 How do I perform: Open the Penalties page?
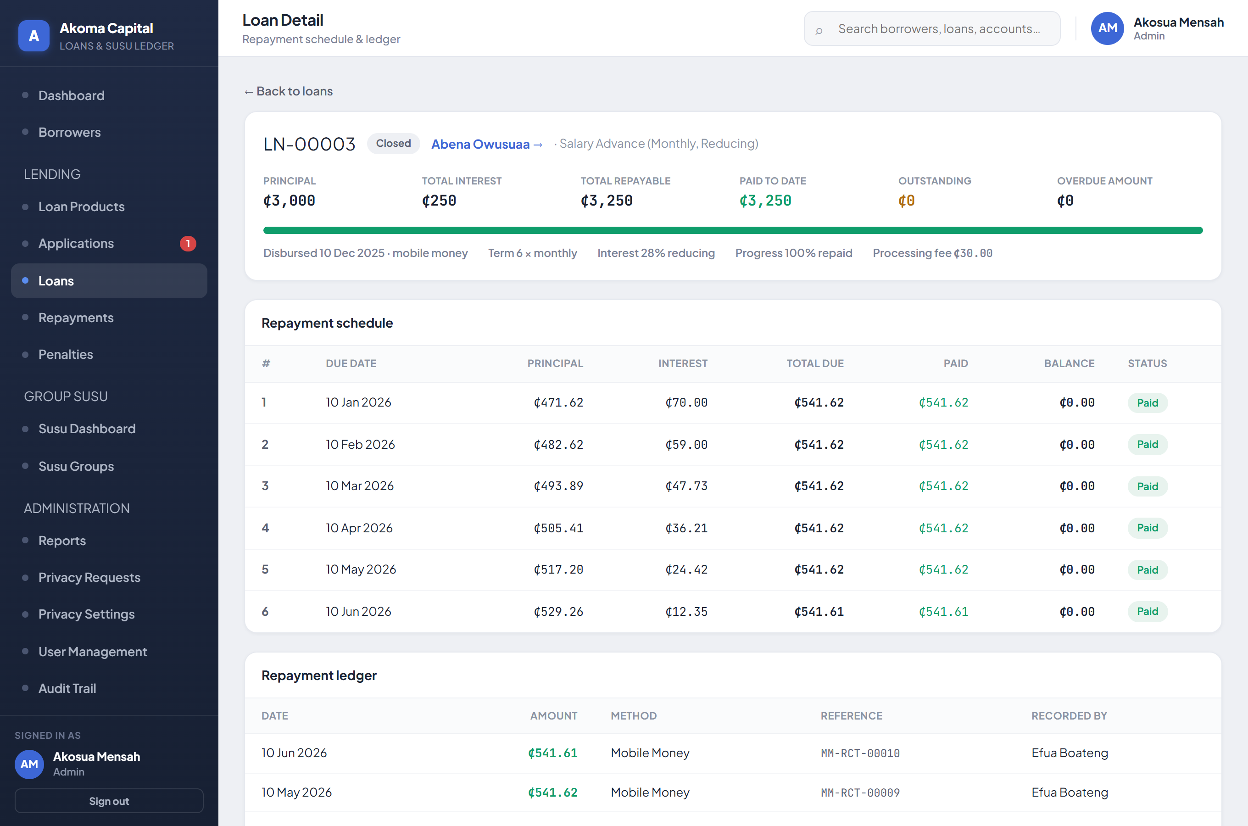[109, 355]
